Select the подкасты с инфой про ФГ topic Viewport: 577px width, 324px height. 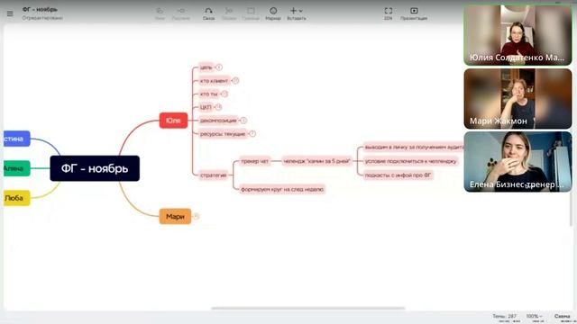pos(398,175)
